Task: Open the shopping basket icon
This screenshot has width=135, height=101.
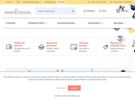Action: click(118, 11)
